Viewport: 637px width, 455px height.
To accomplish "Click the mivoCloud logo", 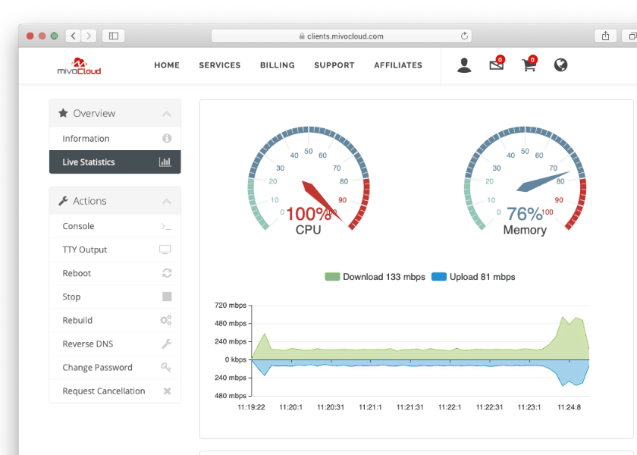I will (79, 66).
